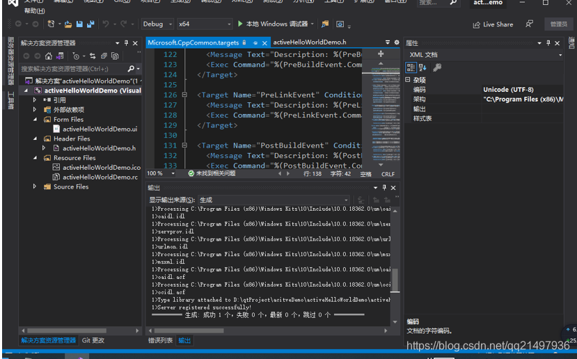Click the Categorized view icon in Properties
This screenshot has width=577, height=359.
tap(411, 67)
